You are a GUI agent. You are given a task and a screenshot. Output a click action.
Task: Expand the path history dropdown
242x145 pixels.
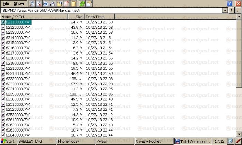[x=225, y=11]
